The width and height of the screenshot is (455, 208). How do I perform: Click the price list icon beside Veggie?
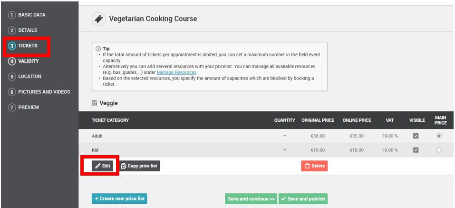tap(94, 103)
